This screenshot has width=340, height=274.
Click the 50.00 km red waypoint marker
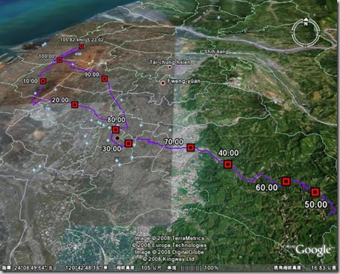pos(315,192)
